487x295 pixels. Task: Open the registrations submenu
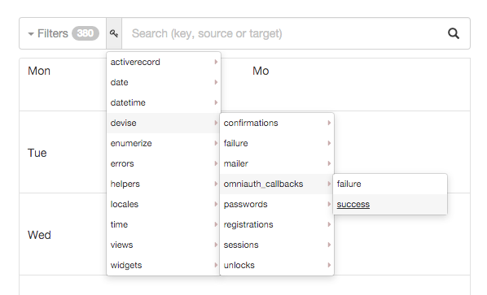(277, 224)
